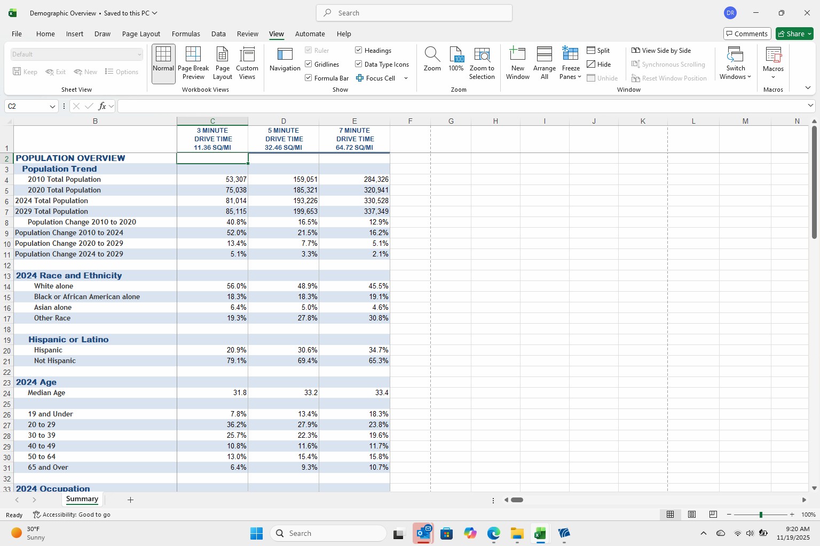This screenshot has height=546, width=820.
Task: Switch to the Page Layout tab
Action: click(141, 34)
